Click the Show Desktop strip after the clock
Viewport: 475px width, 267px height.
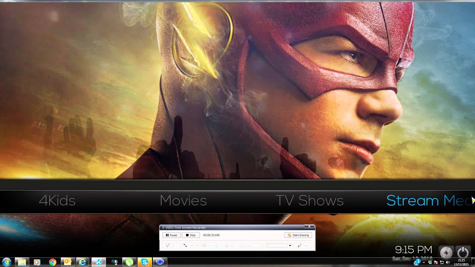[473, 262]
